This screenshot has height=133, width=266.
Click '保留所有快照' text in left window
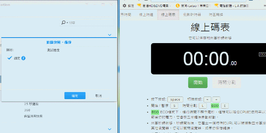pos(33,116)
